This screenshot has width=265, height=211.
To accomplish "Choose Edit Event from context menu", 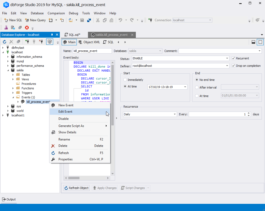I will [80, 112].
